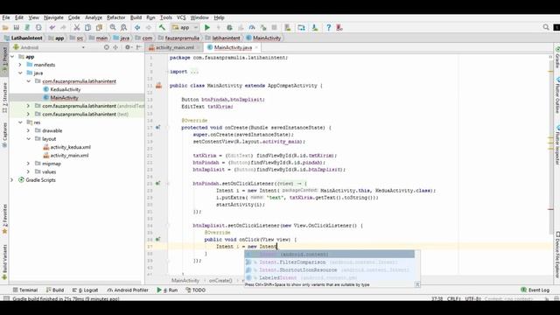The height and width of the screenshot is (315, 560).
Task: Collapse the res folder node
Action: coord(20,122)
